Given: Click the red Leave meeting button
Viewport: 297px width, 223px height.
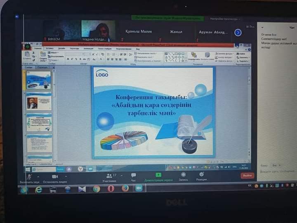Looking at the screenshot, I should pos(247,175).
